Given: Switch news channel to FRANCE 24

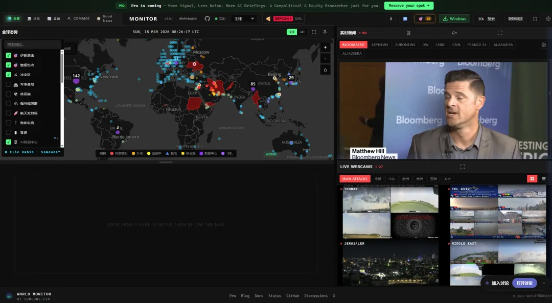Looking at the screenshot, I should (x=477, y=44).
